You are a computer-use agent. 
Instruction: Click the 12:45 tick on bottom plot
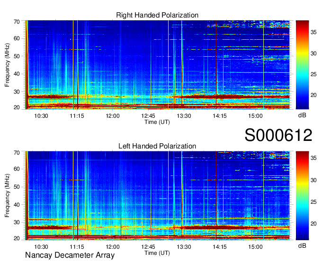click(148, 247)
